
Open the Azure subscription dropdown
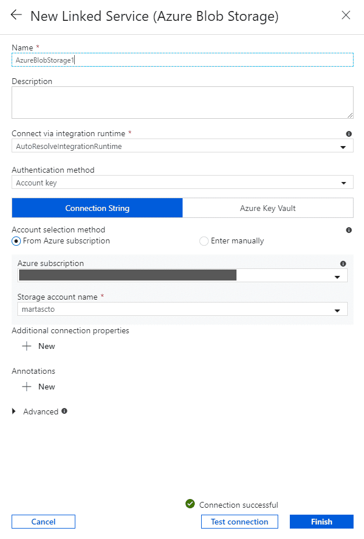[x=183, y=275]
